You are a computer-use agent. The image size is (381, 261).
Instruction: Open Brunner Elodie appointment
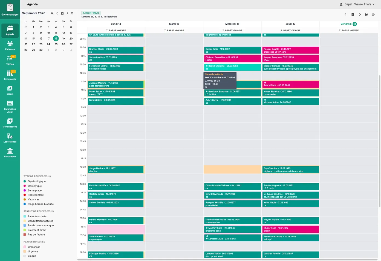coord(116,50)
